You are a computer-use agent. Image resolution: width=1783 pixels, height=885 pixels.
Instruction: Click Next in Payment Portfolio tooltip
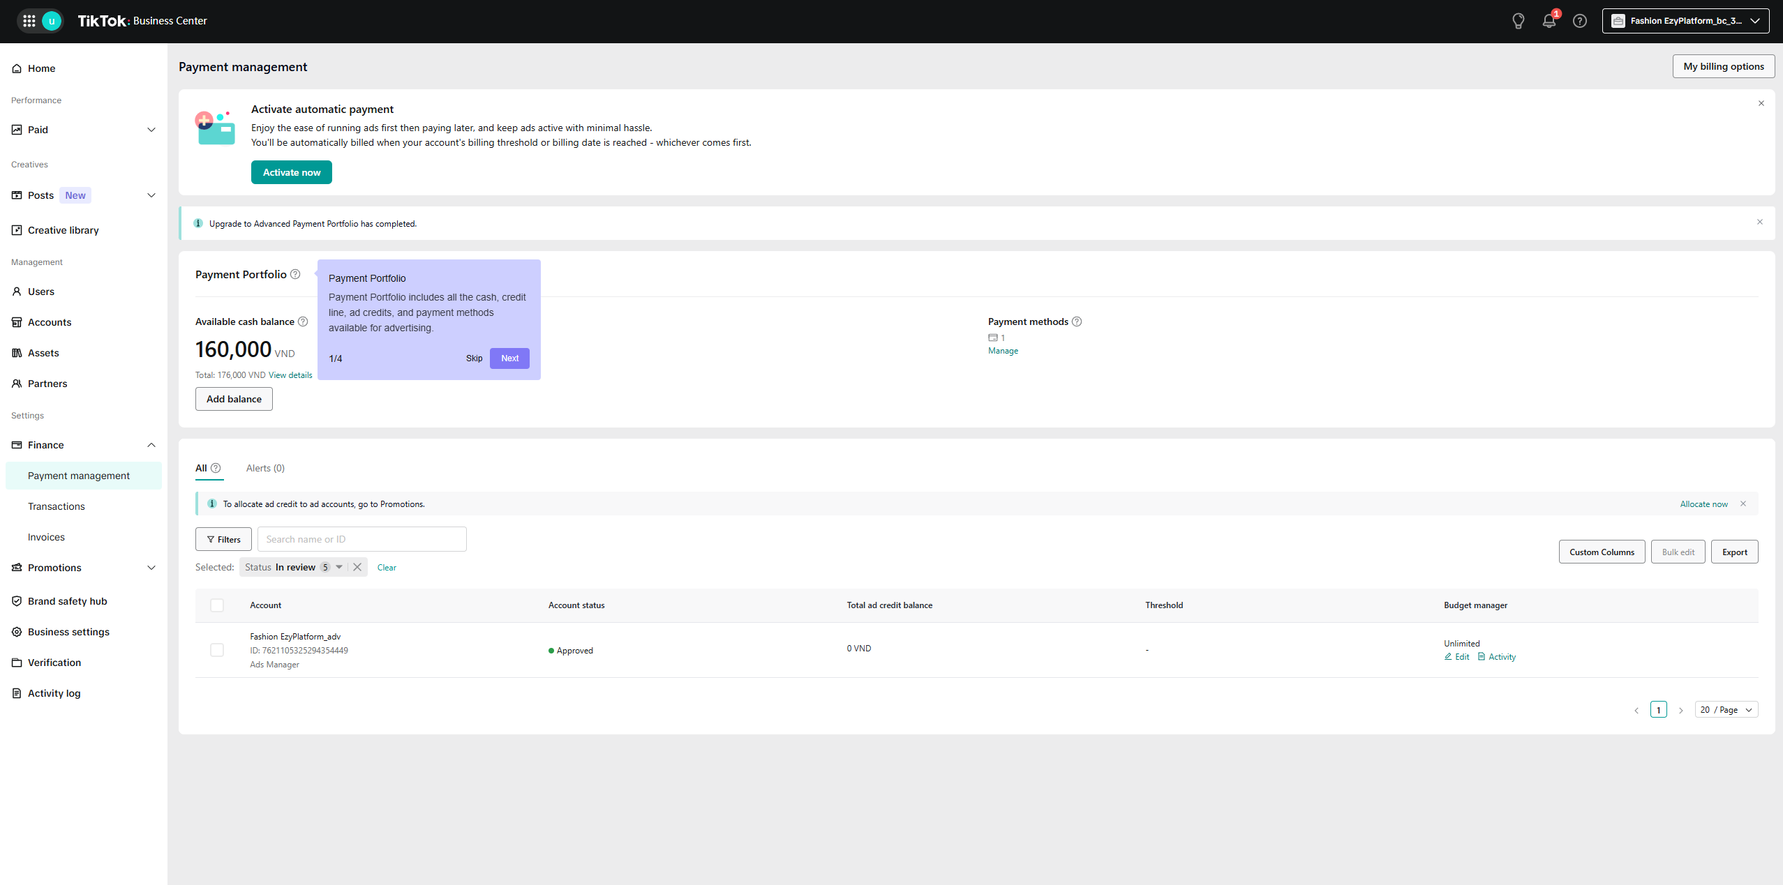[x=509, y=358]
